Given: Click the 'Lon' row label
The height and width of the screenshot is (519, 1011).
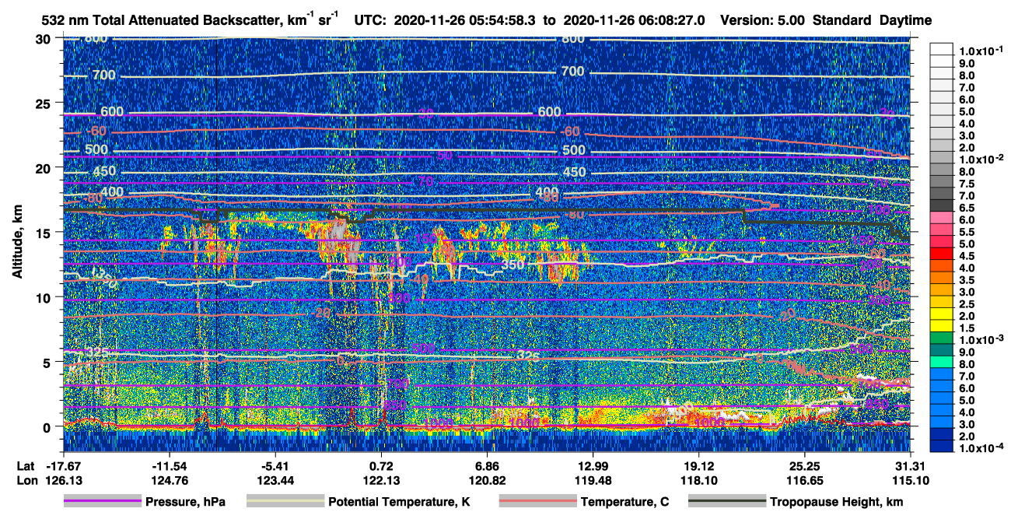Looking at the screenshot, I should 26,480.
